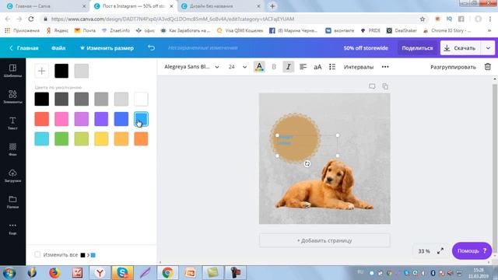The width and height of the screenshot is (498, 280).
Task: Open Skype from the taskbar
Action: pyautogui.click(x=123, y=273)
